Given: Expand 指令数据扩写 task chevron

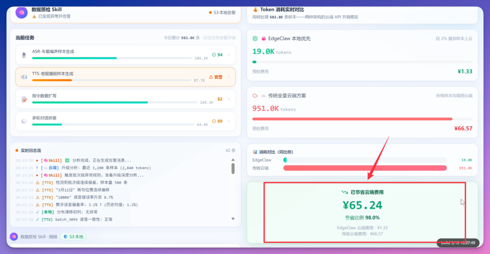Looking at the screenshot, I should coord(229,99).
